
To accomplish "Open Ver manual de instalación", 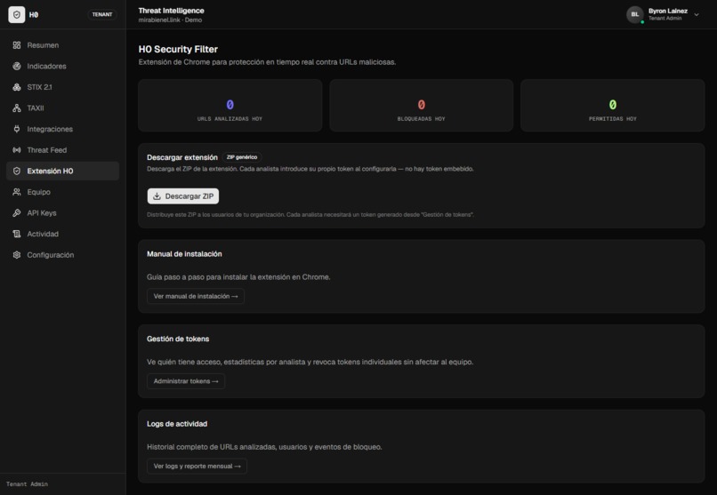I will point(196,296).
